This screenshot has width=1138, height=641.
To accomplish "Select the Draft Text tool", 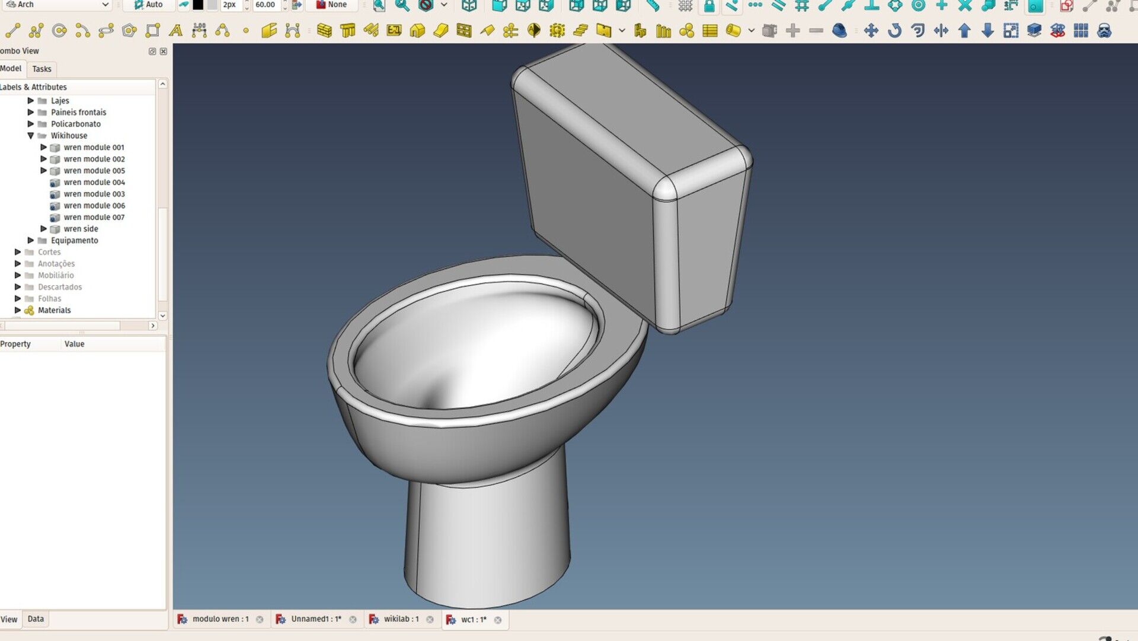I will [x=176, y=30].
